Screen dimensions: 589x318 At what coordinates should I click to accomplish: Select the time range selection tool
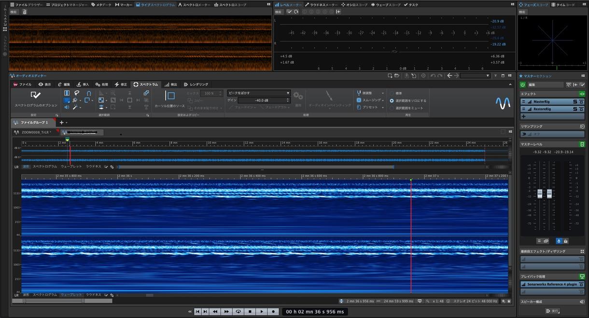point(67,93)
